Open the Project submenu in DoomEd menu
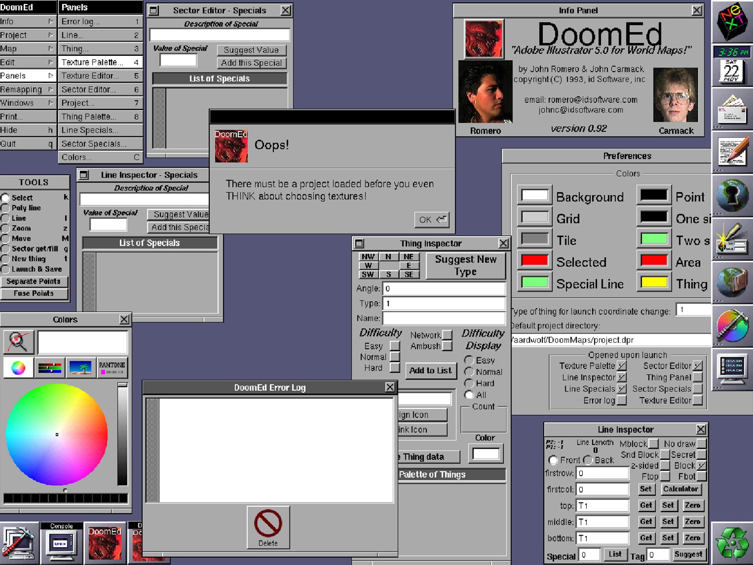 click(x=28, y=35)
